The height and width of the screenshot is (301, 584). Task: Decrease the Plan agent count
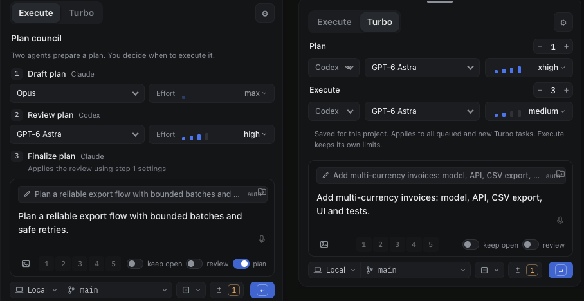pyautogui.click(x=540, y=46)
